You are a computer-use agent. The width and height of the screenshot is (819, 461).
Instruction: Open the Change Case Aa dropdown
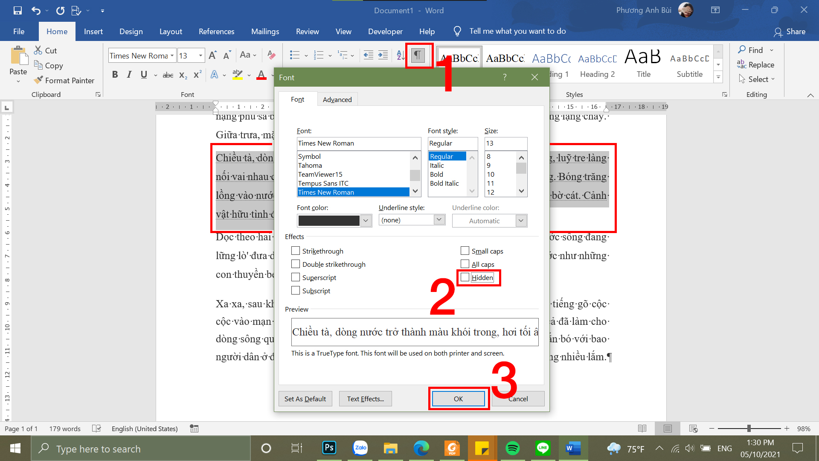248,55
